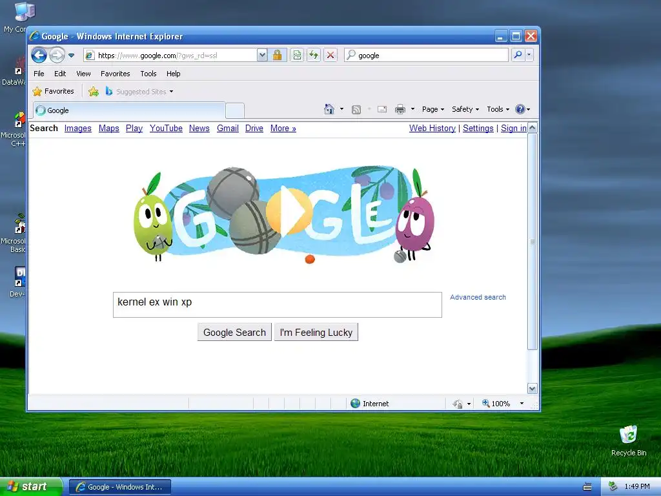This screenshot has width=661, height=496.
Task: Click the Refresh page icon
Action: (x=314, y=56)
